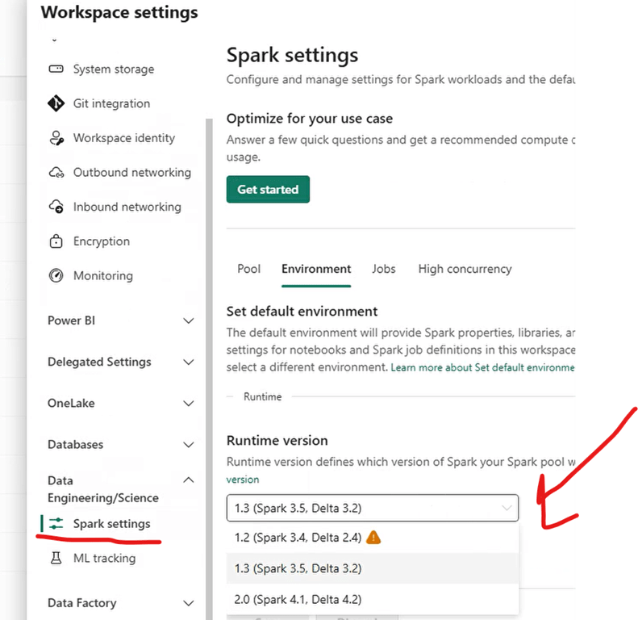This screenshot has width=638, height=620.
Task: Switch to the Jobs tab
Action: click(x=383, y=269)
